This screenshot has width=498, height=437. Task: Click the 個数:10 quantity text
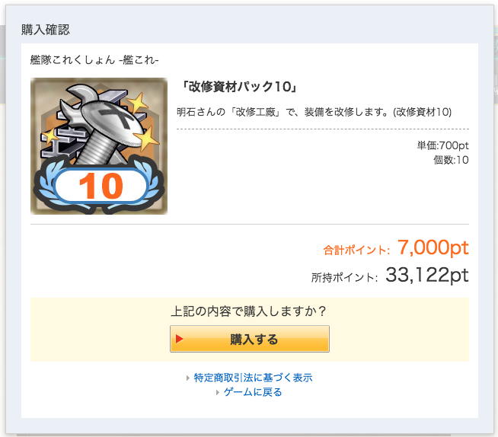(x=451, y=160)
